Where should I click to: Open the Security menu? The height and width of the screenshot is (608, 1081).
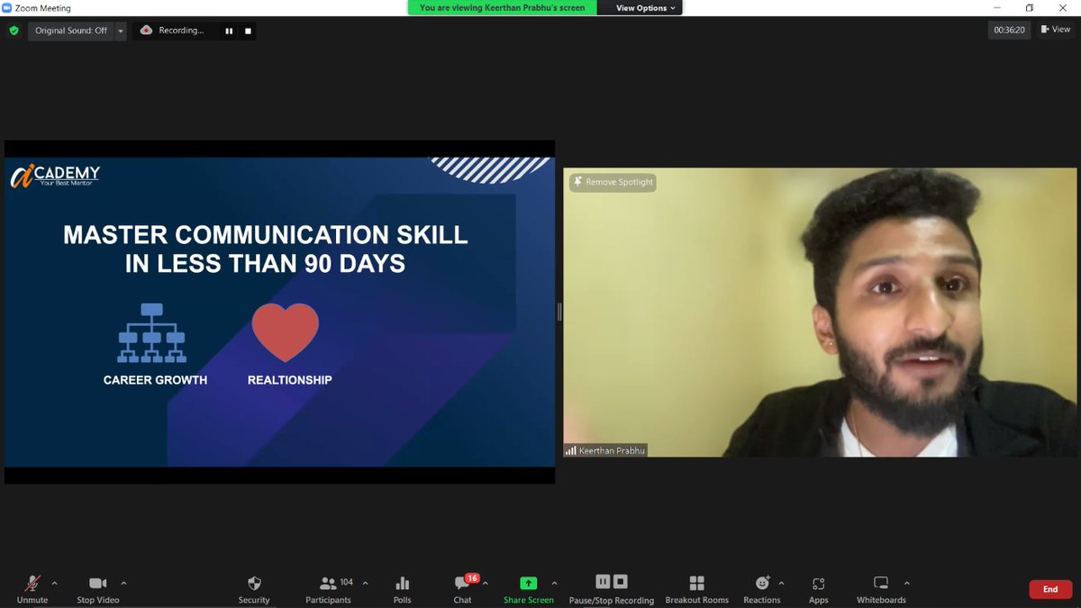(x=254, y=589)
